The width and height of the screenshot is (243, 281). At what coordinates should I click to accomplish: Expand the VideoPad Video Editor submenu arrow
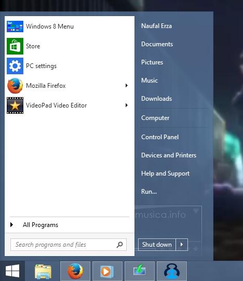[127, 105]
